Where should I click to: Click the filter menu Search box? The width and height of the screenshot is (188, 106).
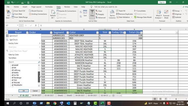point(24,62)
